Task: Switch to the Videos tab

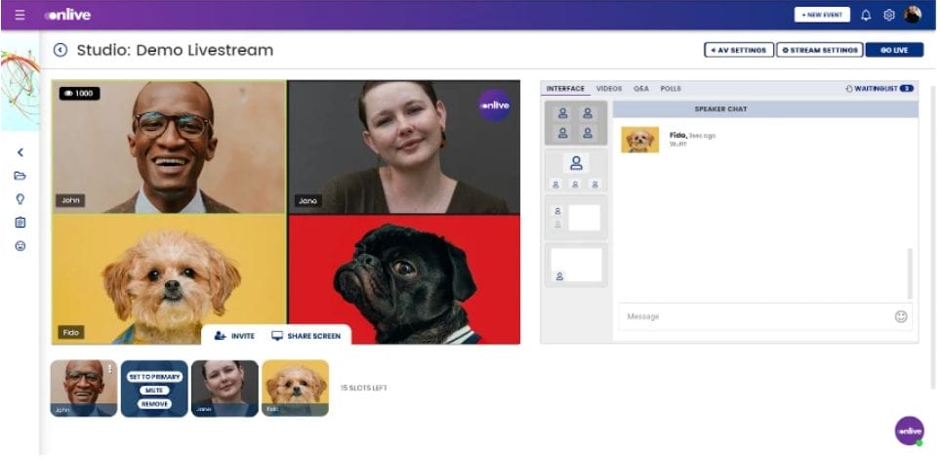Action: [x=608, y=89]
